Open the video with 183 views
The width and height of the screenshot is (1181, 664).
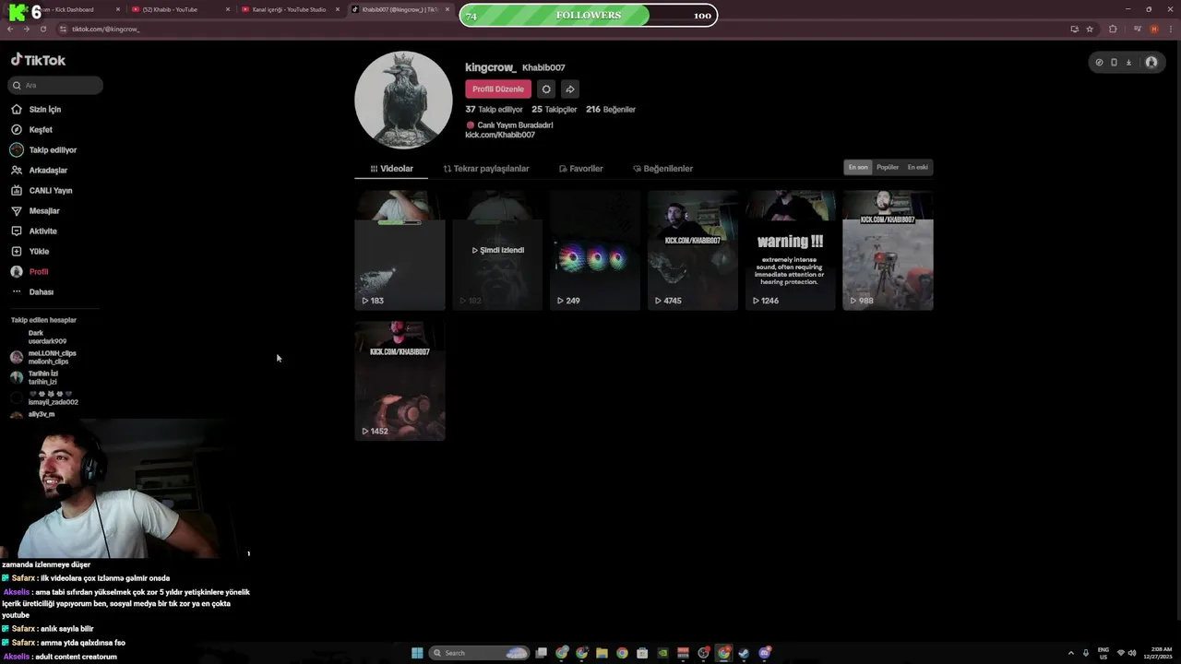point(400,250)
